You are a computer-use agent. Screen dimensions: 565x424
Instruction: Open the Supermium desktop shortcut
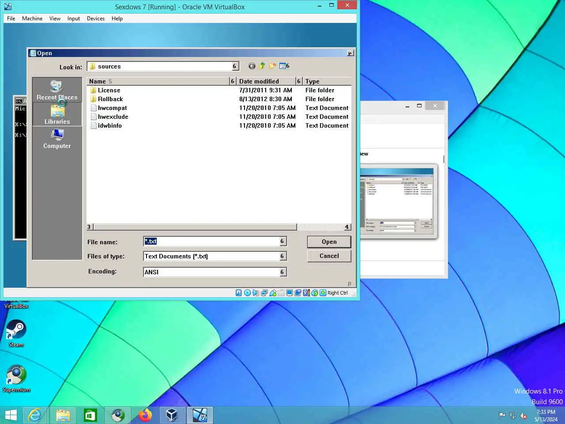point(16,379)
